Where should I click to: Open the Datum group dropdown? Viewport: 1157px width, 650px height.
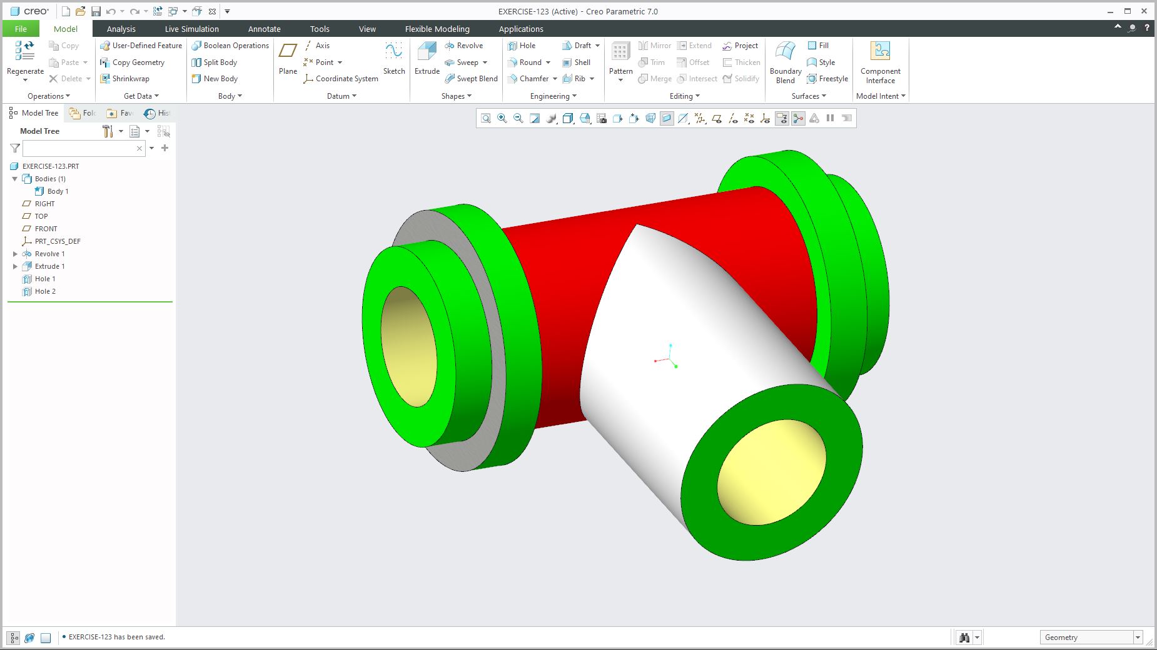click(341, 96)
